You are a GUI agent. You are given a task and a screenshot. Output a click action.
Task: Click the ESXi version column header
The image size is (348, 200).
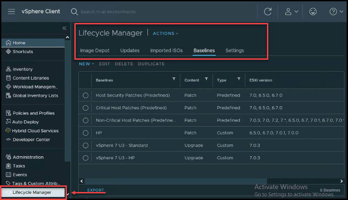[260, 80]
